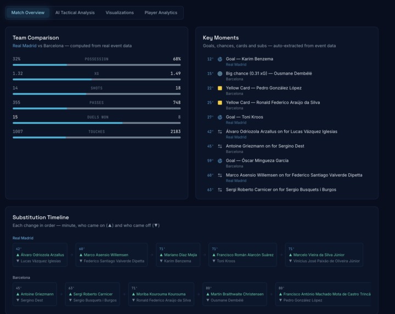The height and width of the screenshot is (314, 395).
Task: Click the Passes comparison bar
Action: [x=97, y=109]
